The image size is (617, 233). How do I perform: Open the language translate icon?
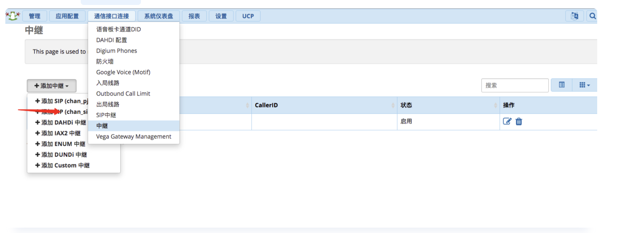tap(574, 16)
